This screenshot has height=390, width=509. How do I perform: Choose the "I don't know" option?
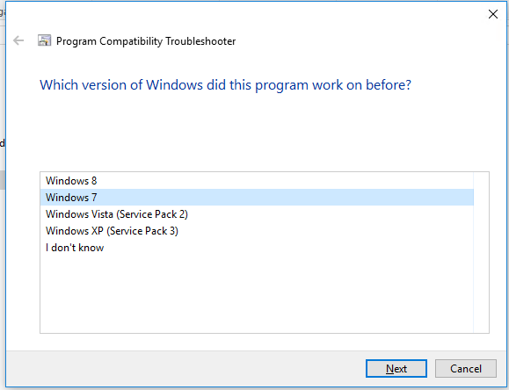[x=257, y=248]
